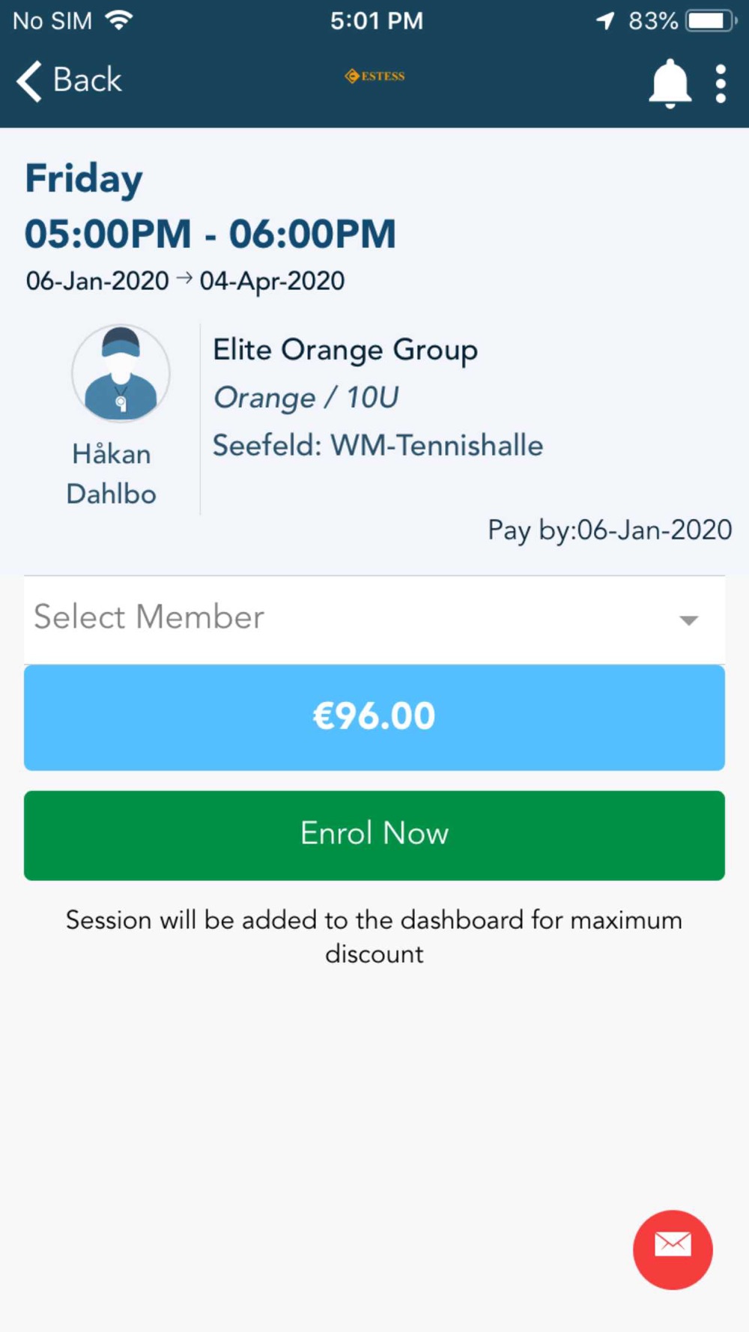
Task: Open the three-dot overflow menu
Action: point(721,82)
